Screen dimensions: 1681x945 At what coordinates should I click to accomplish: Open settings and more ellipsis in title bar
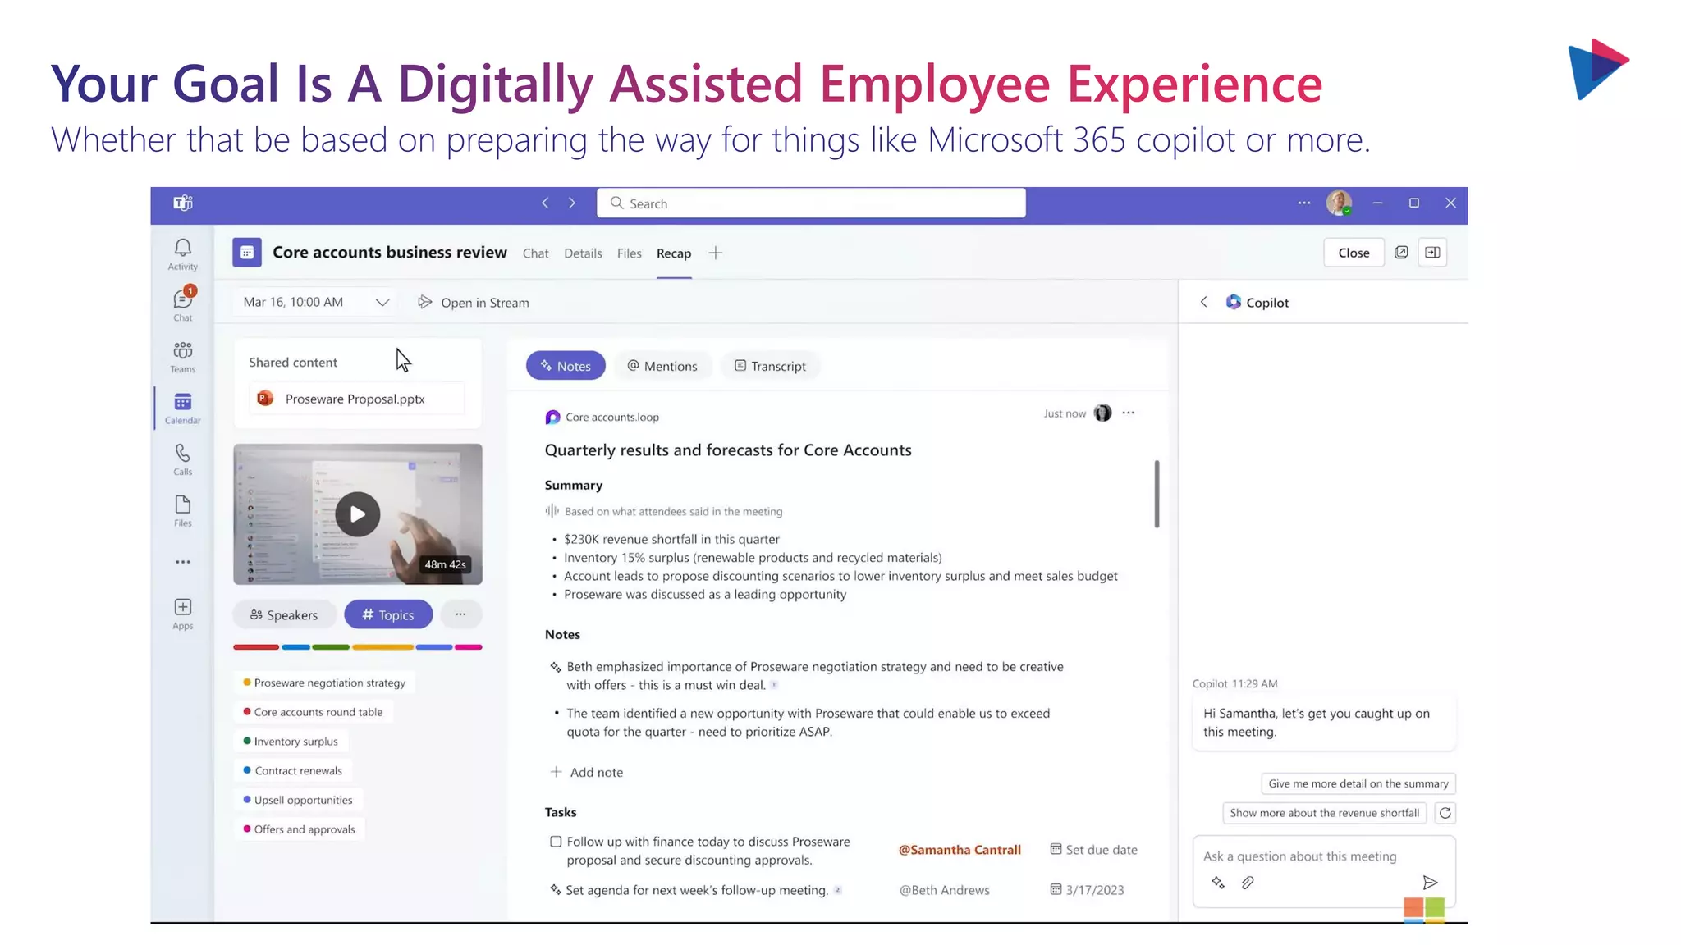(1303, 203)
